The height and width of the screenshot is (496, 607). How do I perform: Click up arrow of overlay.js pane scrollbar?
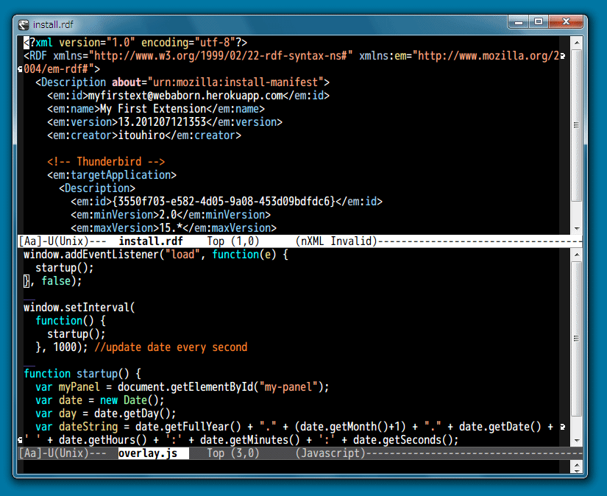[577, 255]
